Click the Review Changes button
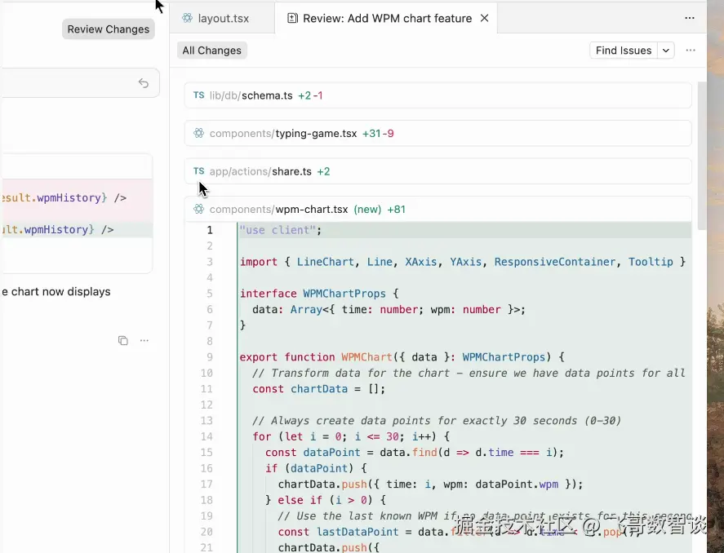The image size is (724, 553). click(109, 29)
